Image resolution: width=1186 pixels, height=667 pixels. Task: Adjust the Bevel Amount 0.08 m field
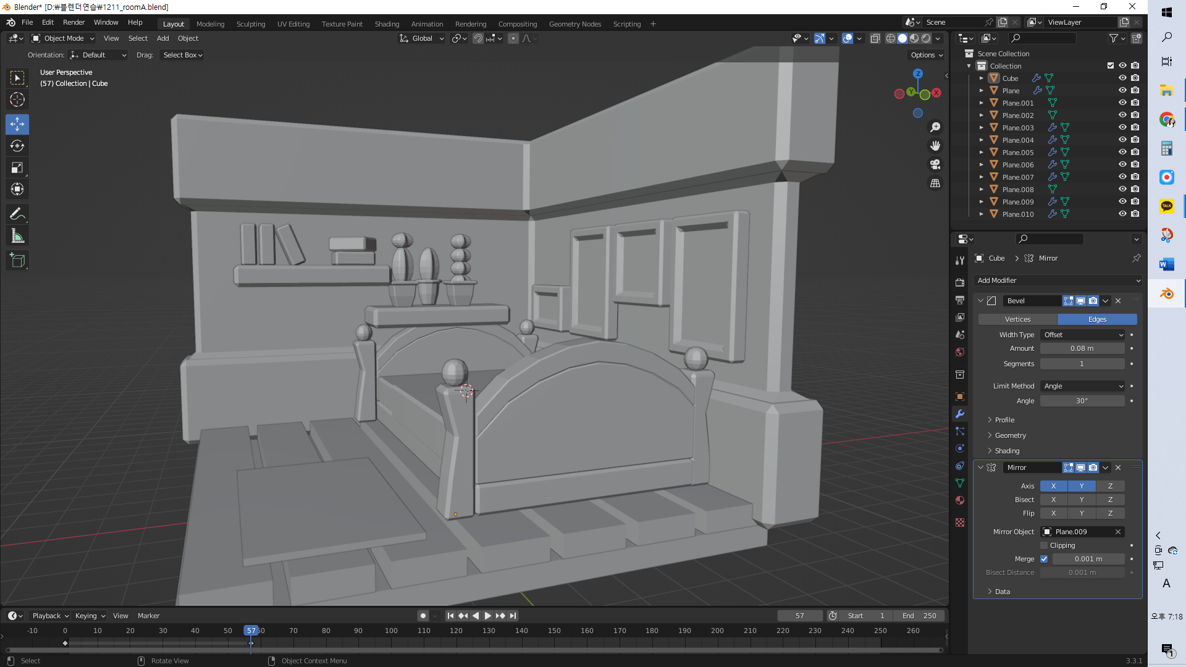click(x=1082, y=348)
